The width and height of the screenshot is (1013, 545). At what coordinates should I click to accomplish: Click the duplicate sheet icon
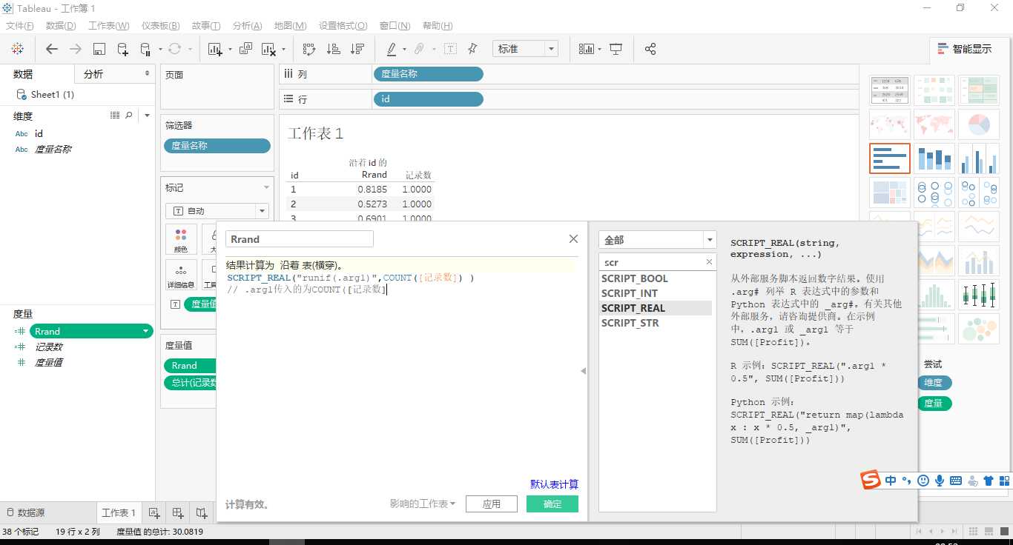coord(245,49)
